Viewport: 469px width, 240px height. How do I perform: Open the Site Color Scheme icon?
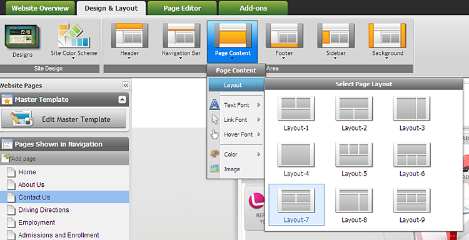[x=74, y=36]
